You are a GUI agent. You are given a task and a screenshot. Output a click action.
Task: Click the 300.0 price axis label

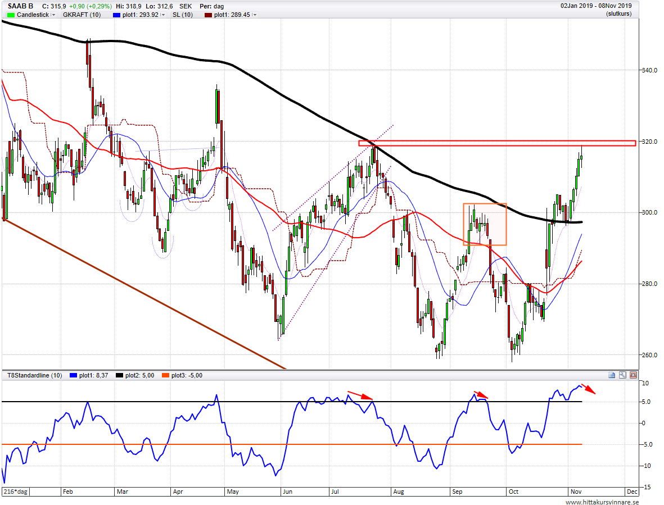[x=649, y=212]
